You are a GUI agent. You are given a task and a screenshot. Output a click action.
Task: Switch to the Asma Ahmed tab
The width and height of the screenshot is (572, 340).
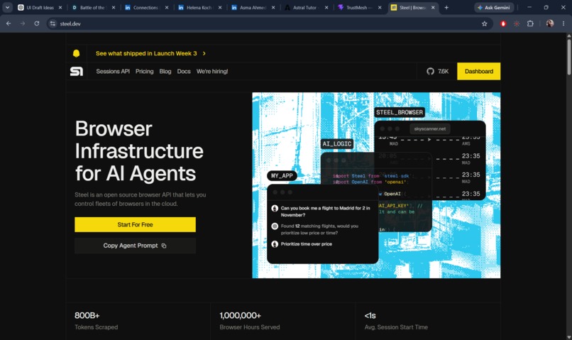(x=253, y=7)
